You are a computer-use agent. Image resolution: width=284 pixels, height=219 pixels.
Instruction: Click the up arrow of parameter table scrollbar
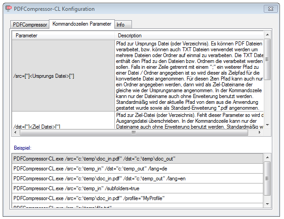267,35
